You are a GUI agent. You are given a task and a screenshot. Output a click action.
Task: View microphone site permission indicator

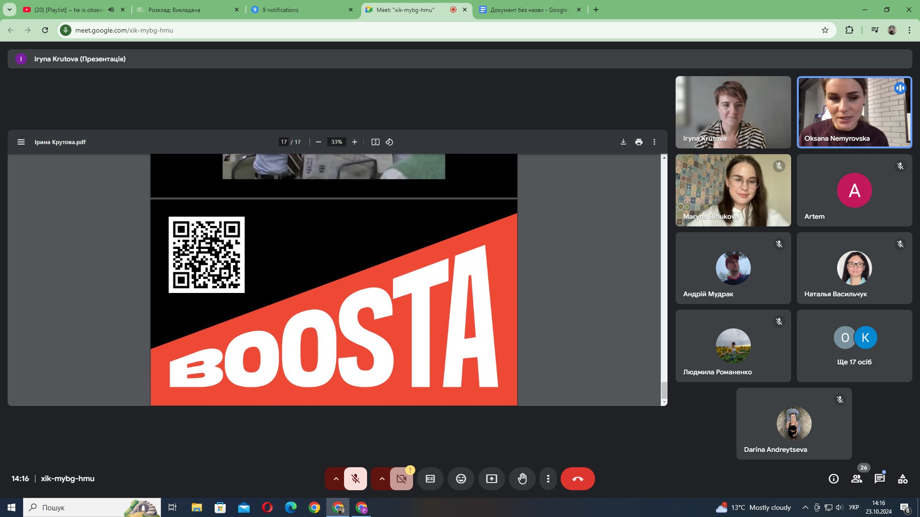click(x=66, y=30)
